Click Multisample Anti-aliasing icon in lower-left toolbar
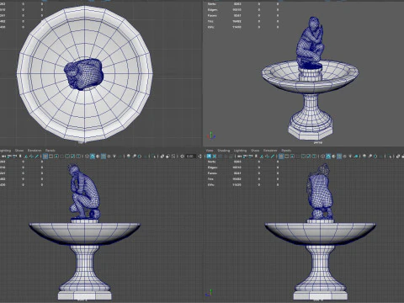 click(139, 157)
